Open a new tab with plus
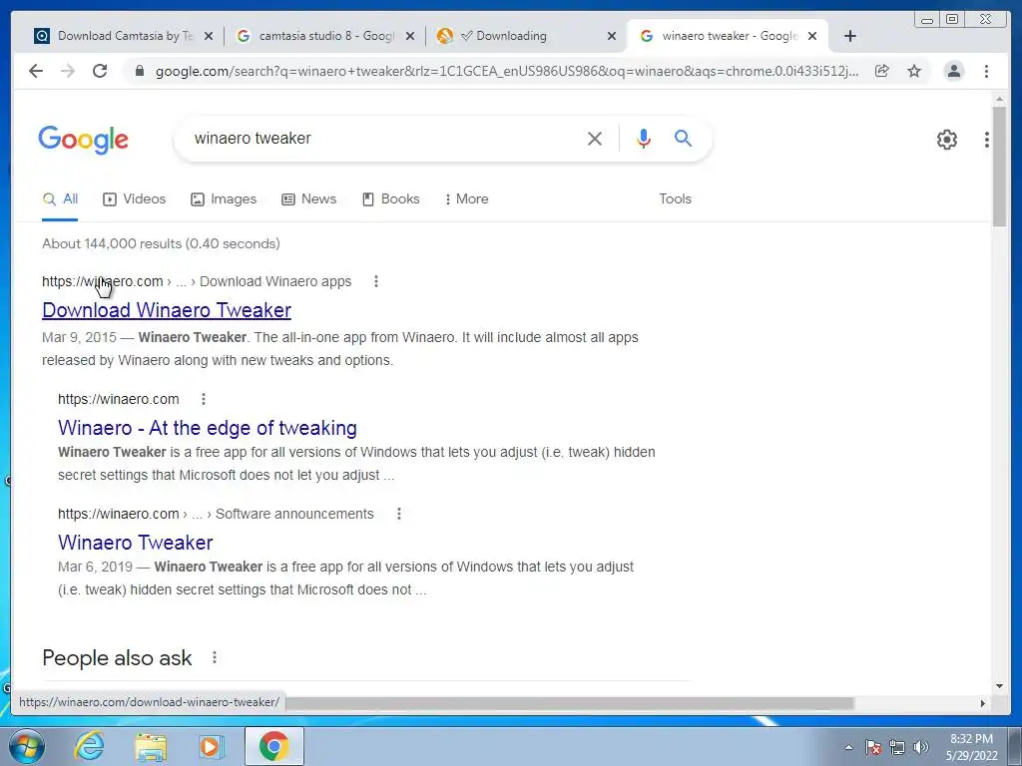Screen dimensions: 1022x766 [850, 36]
